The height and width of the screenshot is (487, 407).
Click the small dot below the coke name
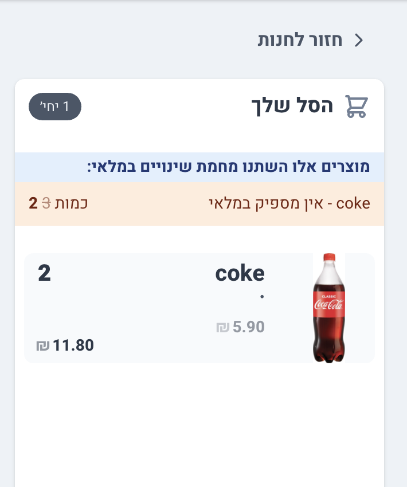click(262, 297)
